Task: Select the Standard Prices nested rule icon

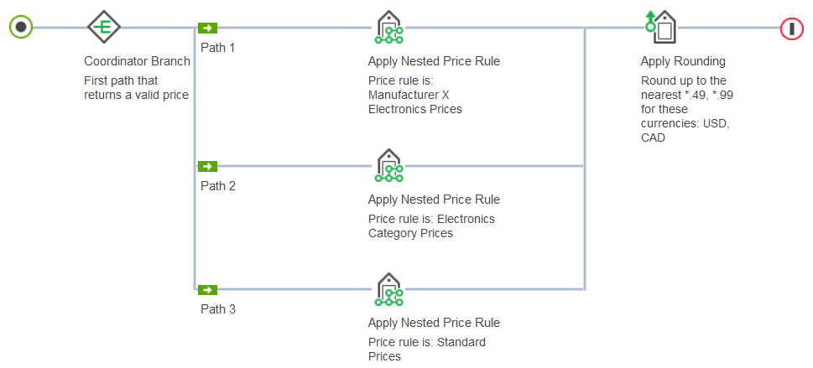Action: click(x=388, y=289)
